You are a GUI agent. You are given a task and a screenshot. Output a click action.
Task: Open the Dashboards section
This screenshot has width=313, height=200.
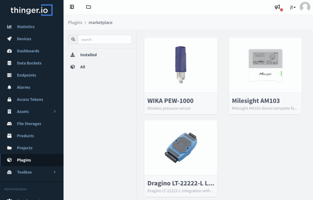click(x=28, y=51)
